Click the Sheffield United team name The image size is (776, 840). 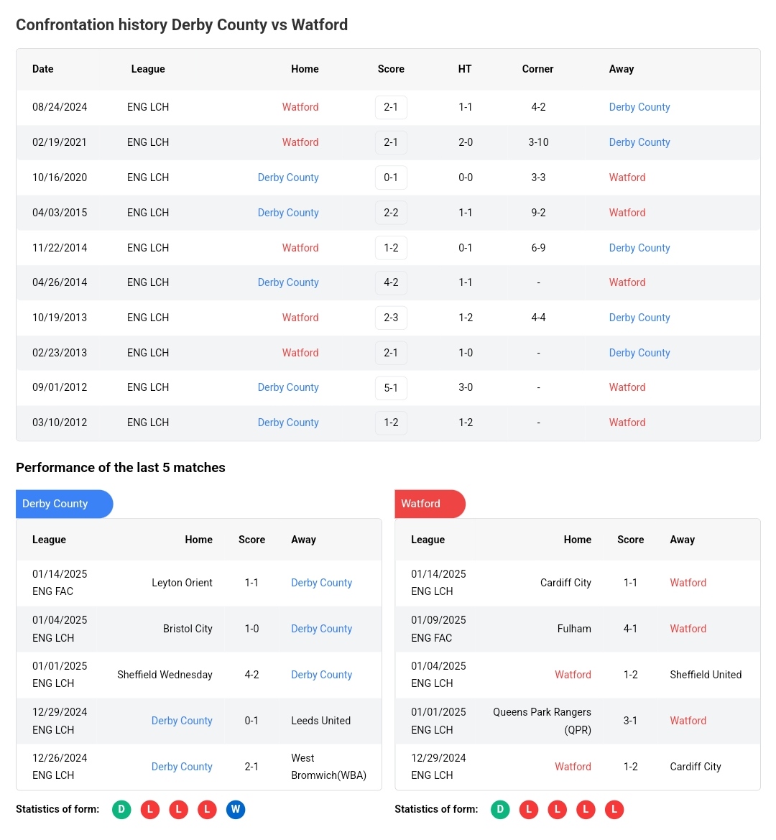tap(706, 675)
